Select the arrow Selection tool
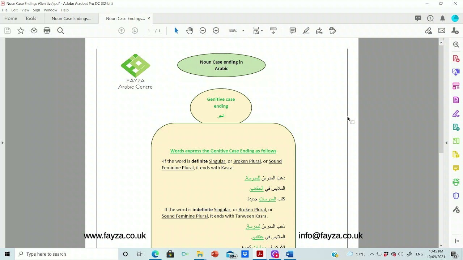Screen dimensions: 463x260 pos(177,31)
